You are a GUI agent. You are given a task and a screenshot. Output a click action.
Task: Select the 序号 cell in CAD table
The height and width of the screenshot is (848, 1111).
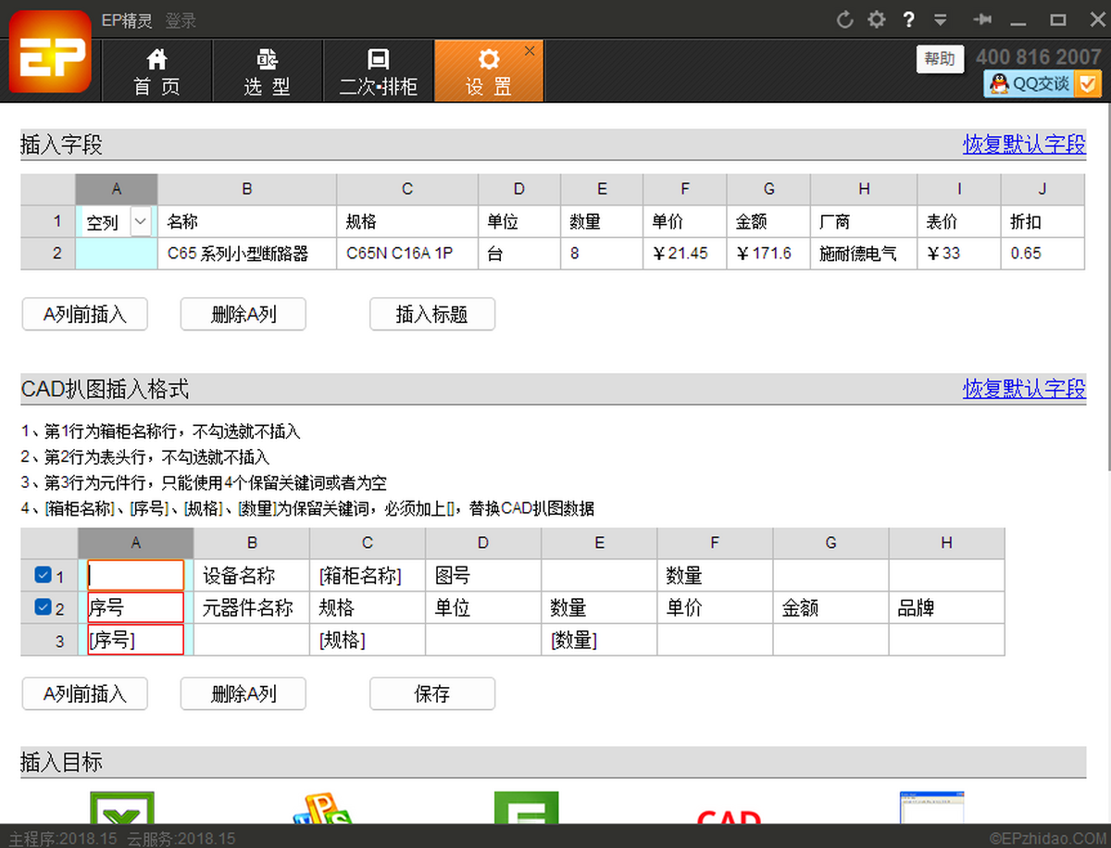[136, 607]
